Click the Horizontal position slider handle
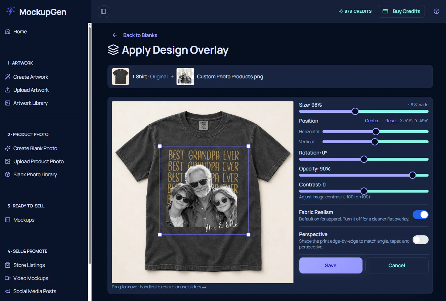This screenshot has width=446, height=301. coord(376,132)
